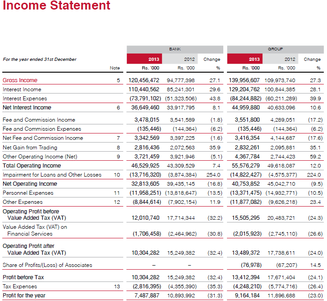327x301 pixels.
Task: Click the Gross Income row label
Action: 20,80
